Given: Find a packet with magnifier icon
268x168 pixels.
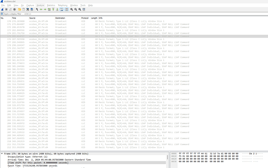Looking at the screenshot, I should coord(37,9).
